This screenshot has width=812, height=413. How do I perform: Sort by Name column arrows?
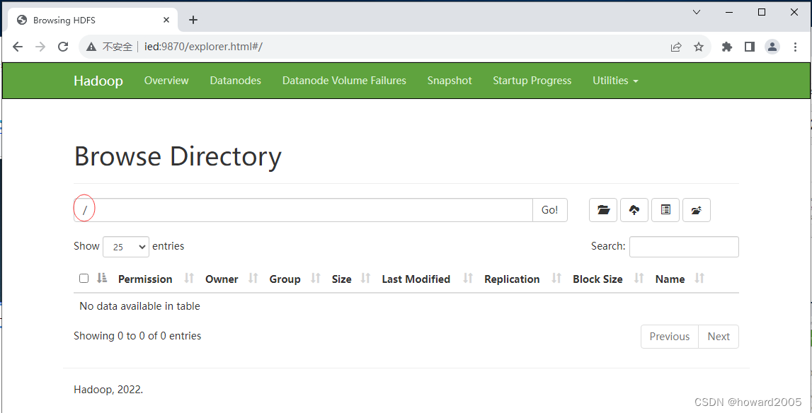pyautogui.click(x=699, y=279)
